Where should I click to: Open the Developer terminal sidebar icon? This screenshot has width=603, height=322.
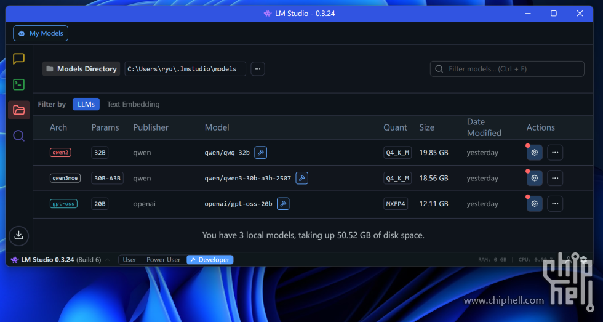19,84
